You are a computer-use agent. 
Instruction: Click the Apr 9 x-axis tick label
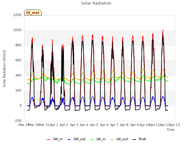click(x=134, y=125)
